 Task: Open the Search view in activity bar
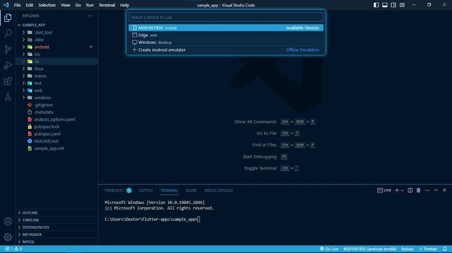[8, 34]
